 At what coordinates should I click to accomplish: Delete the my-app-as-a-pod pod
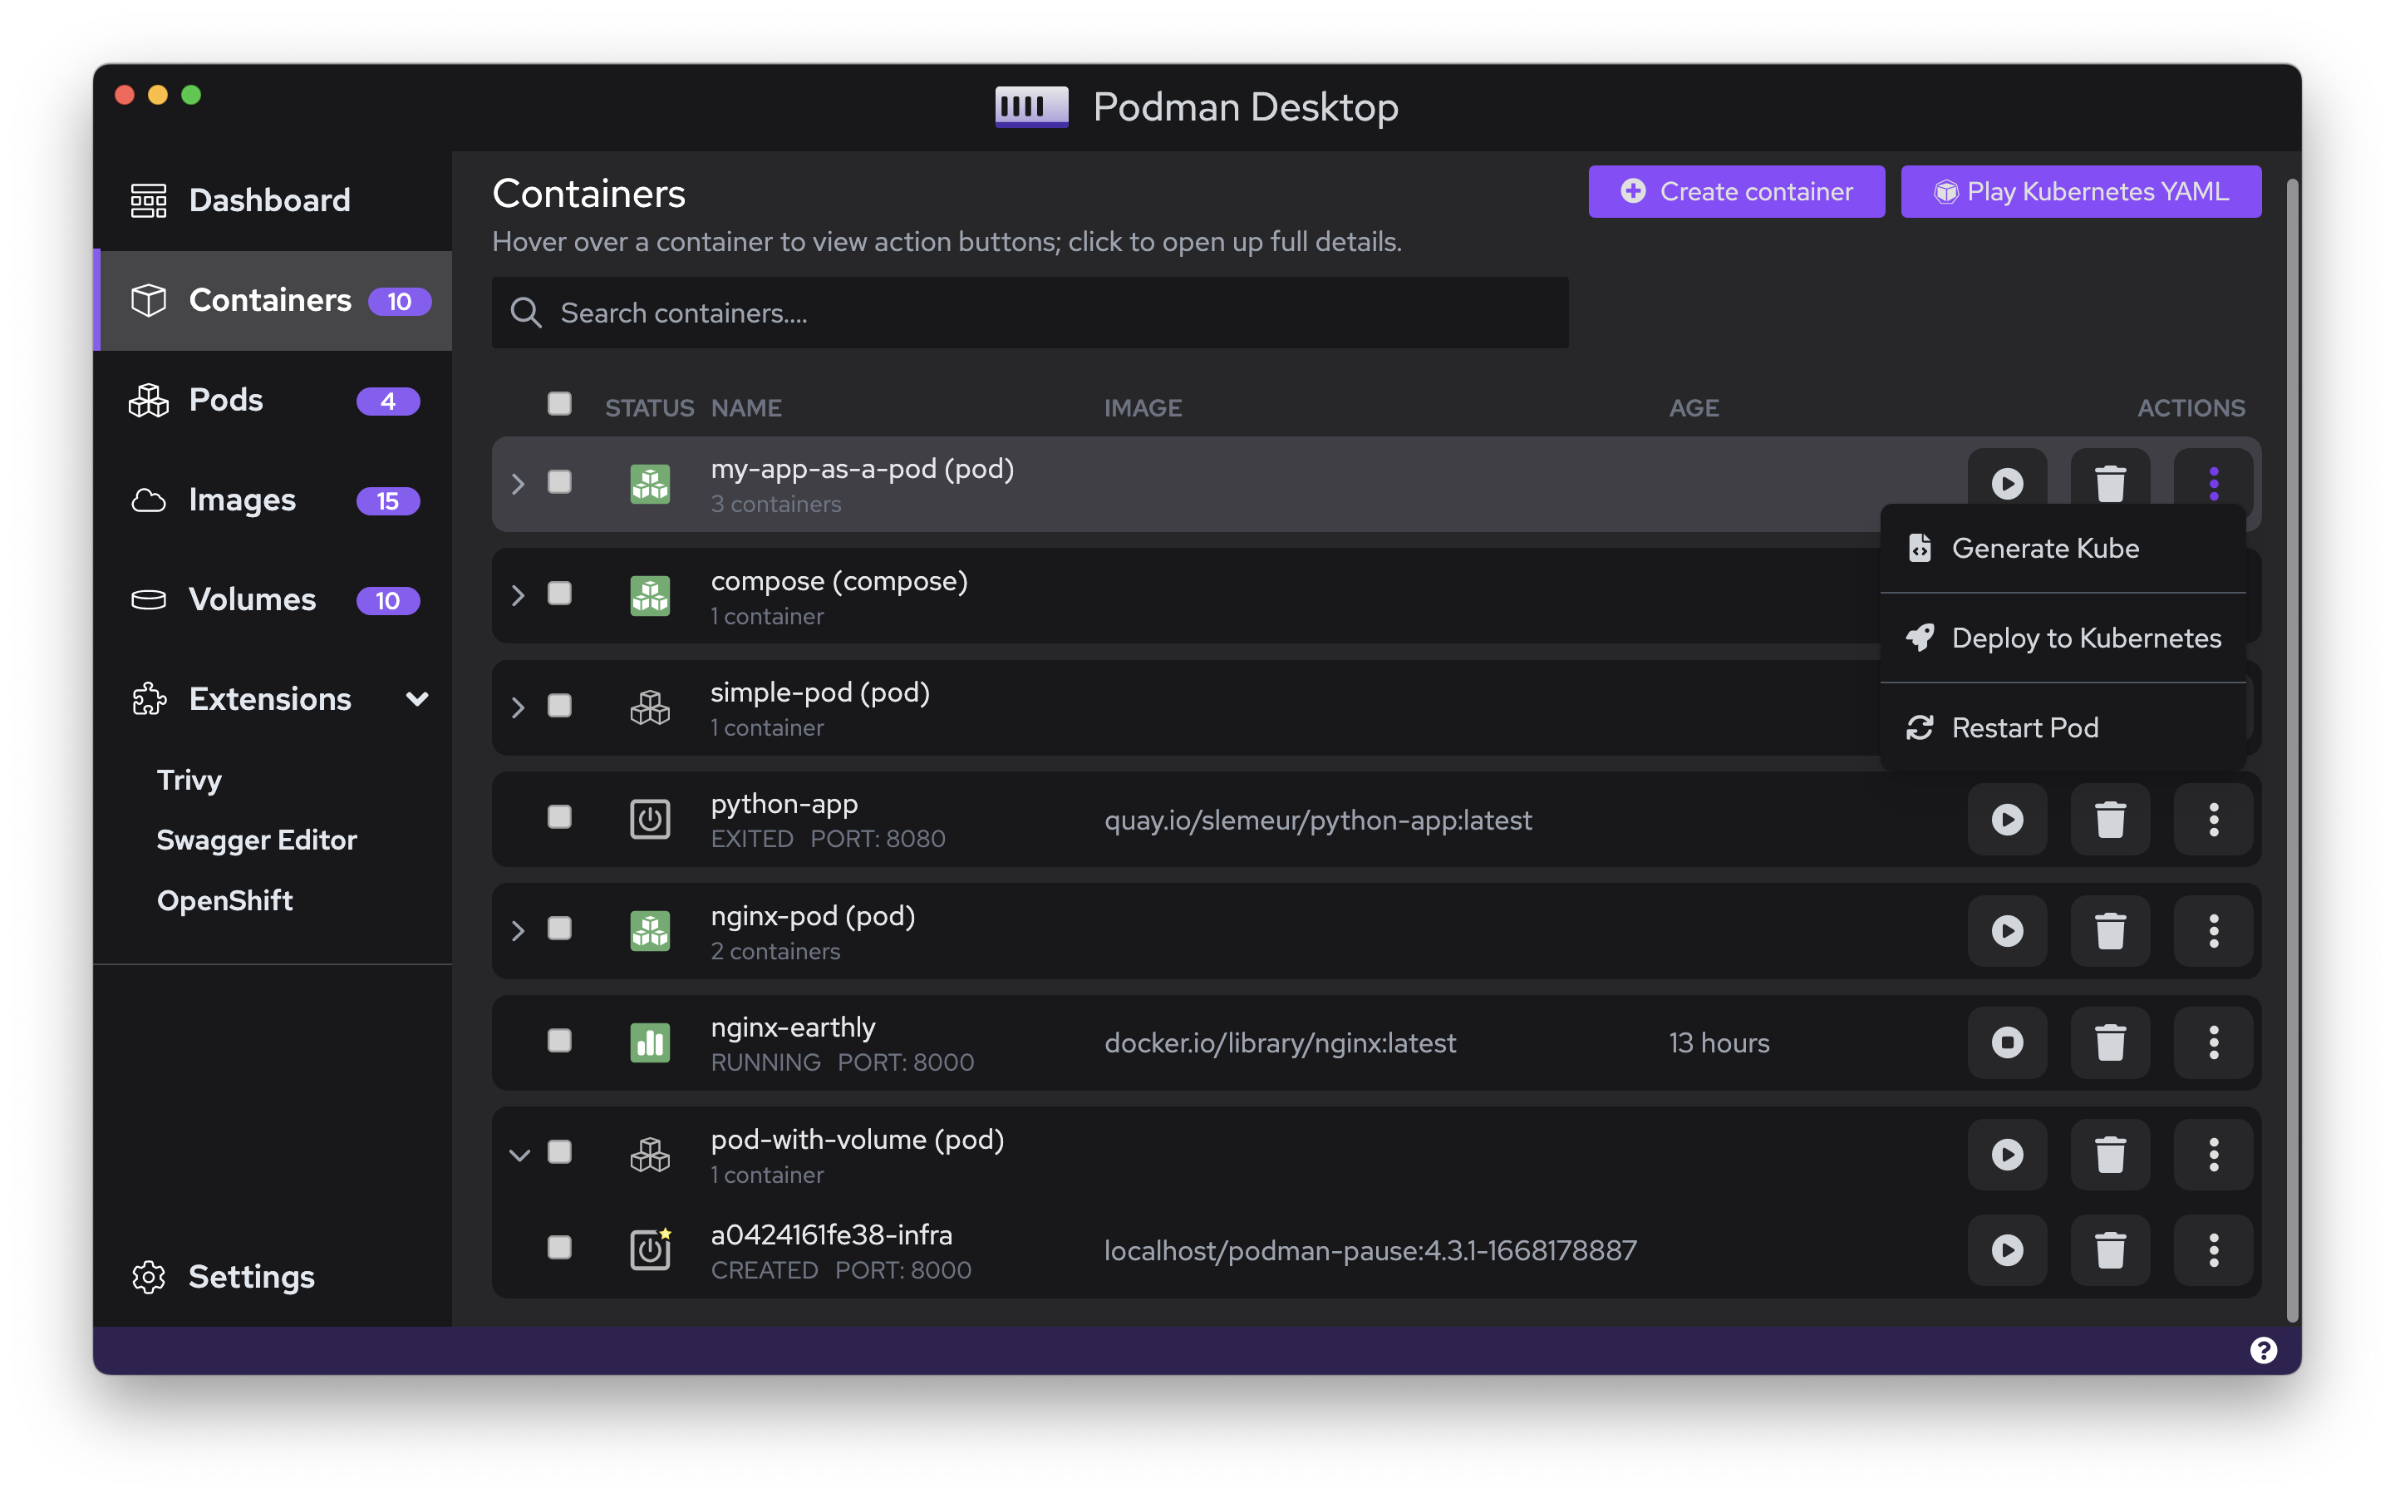2110,484
